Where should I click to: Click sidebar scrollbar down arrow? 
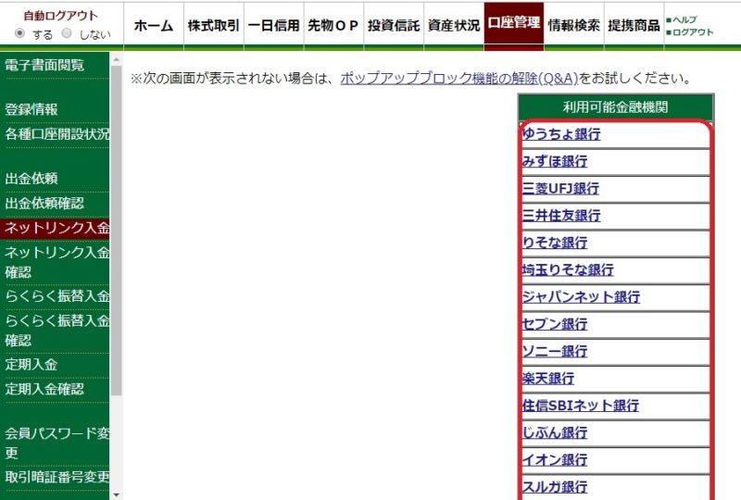tap(116, 494)
